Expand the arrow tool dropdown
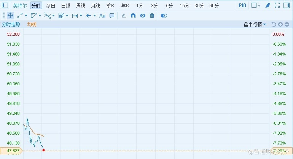The width and height of the screenshot is (293, 159). pos(94,16)
